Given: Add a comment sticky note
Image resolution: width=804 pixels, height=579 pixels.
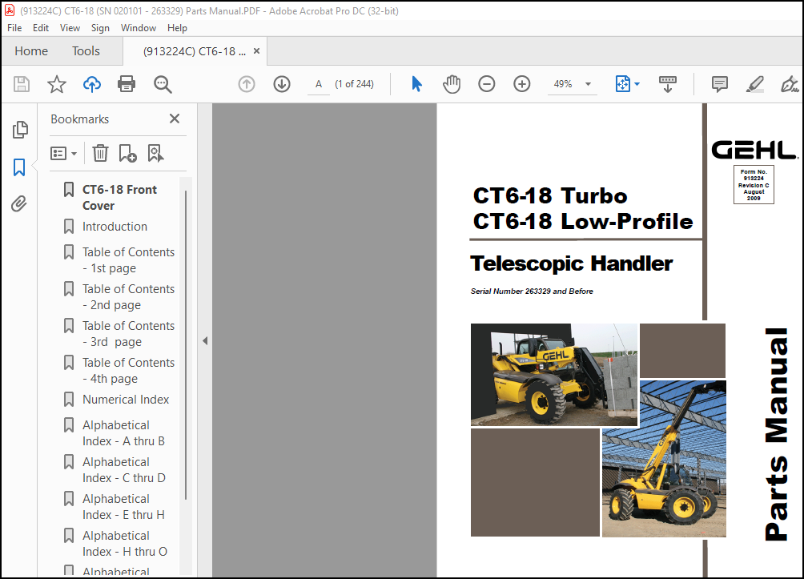Looking at the screenshot, I should coord(720,83).
